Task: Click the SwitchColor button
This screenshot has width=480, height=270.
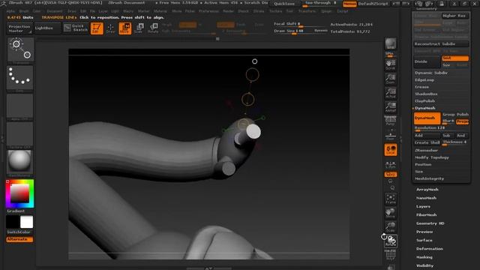Action: (x=19, y=232)
